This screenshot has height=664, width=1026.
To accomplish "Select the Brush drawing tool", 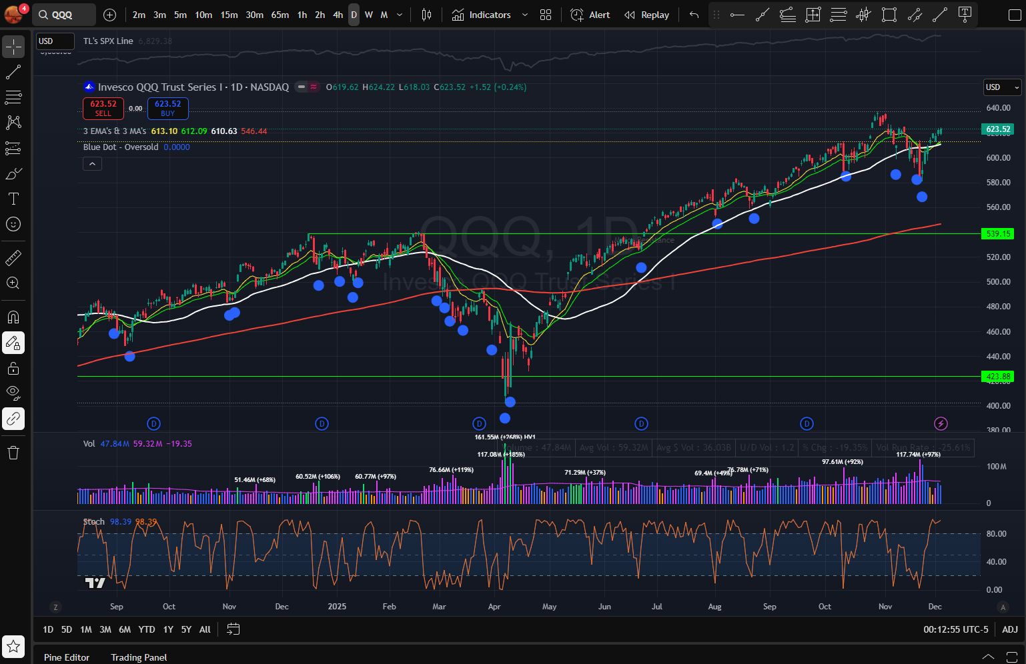I will [x=13, y=173].
